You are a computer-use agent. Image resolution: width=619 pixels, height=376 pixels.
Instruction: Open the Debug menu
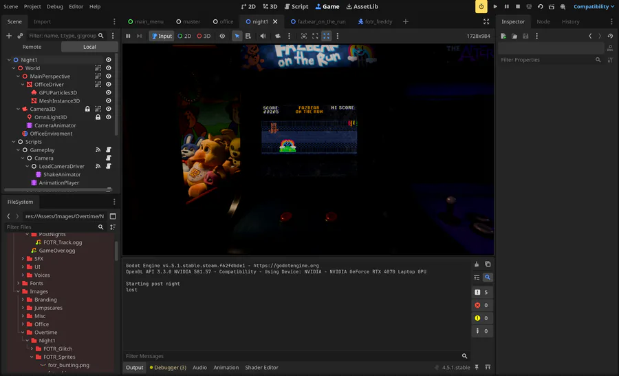(x=55, y=6)
